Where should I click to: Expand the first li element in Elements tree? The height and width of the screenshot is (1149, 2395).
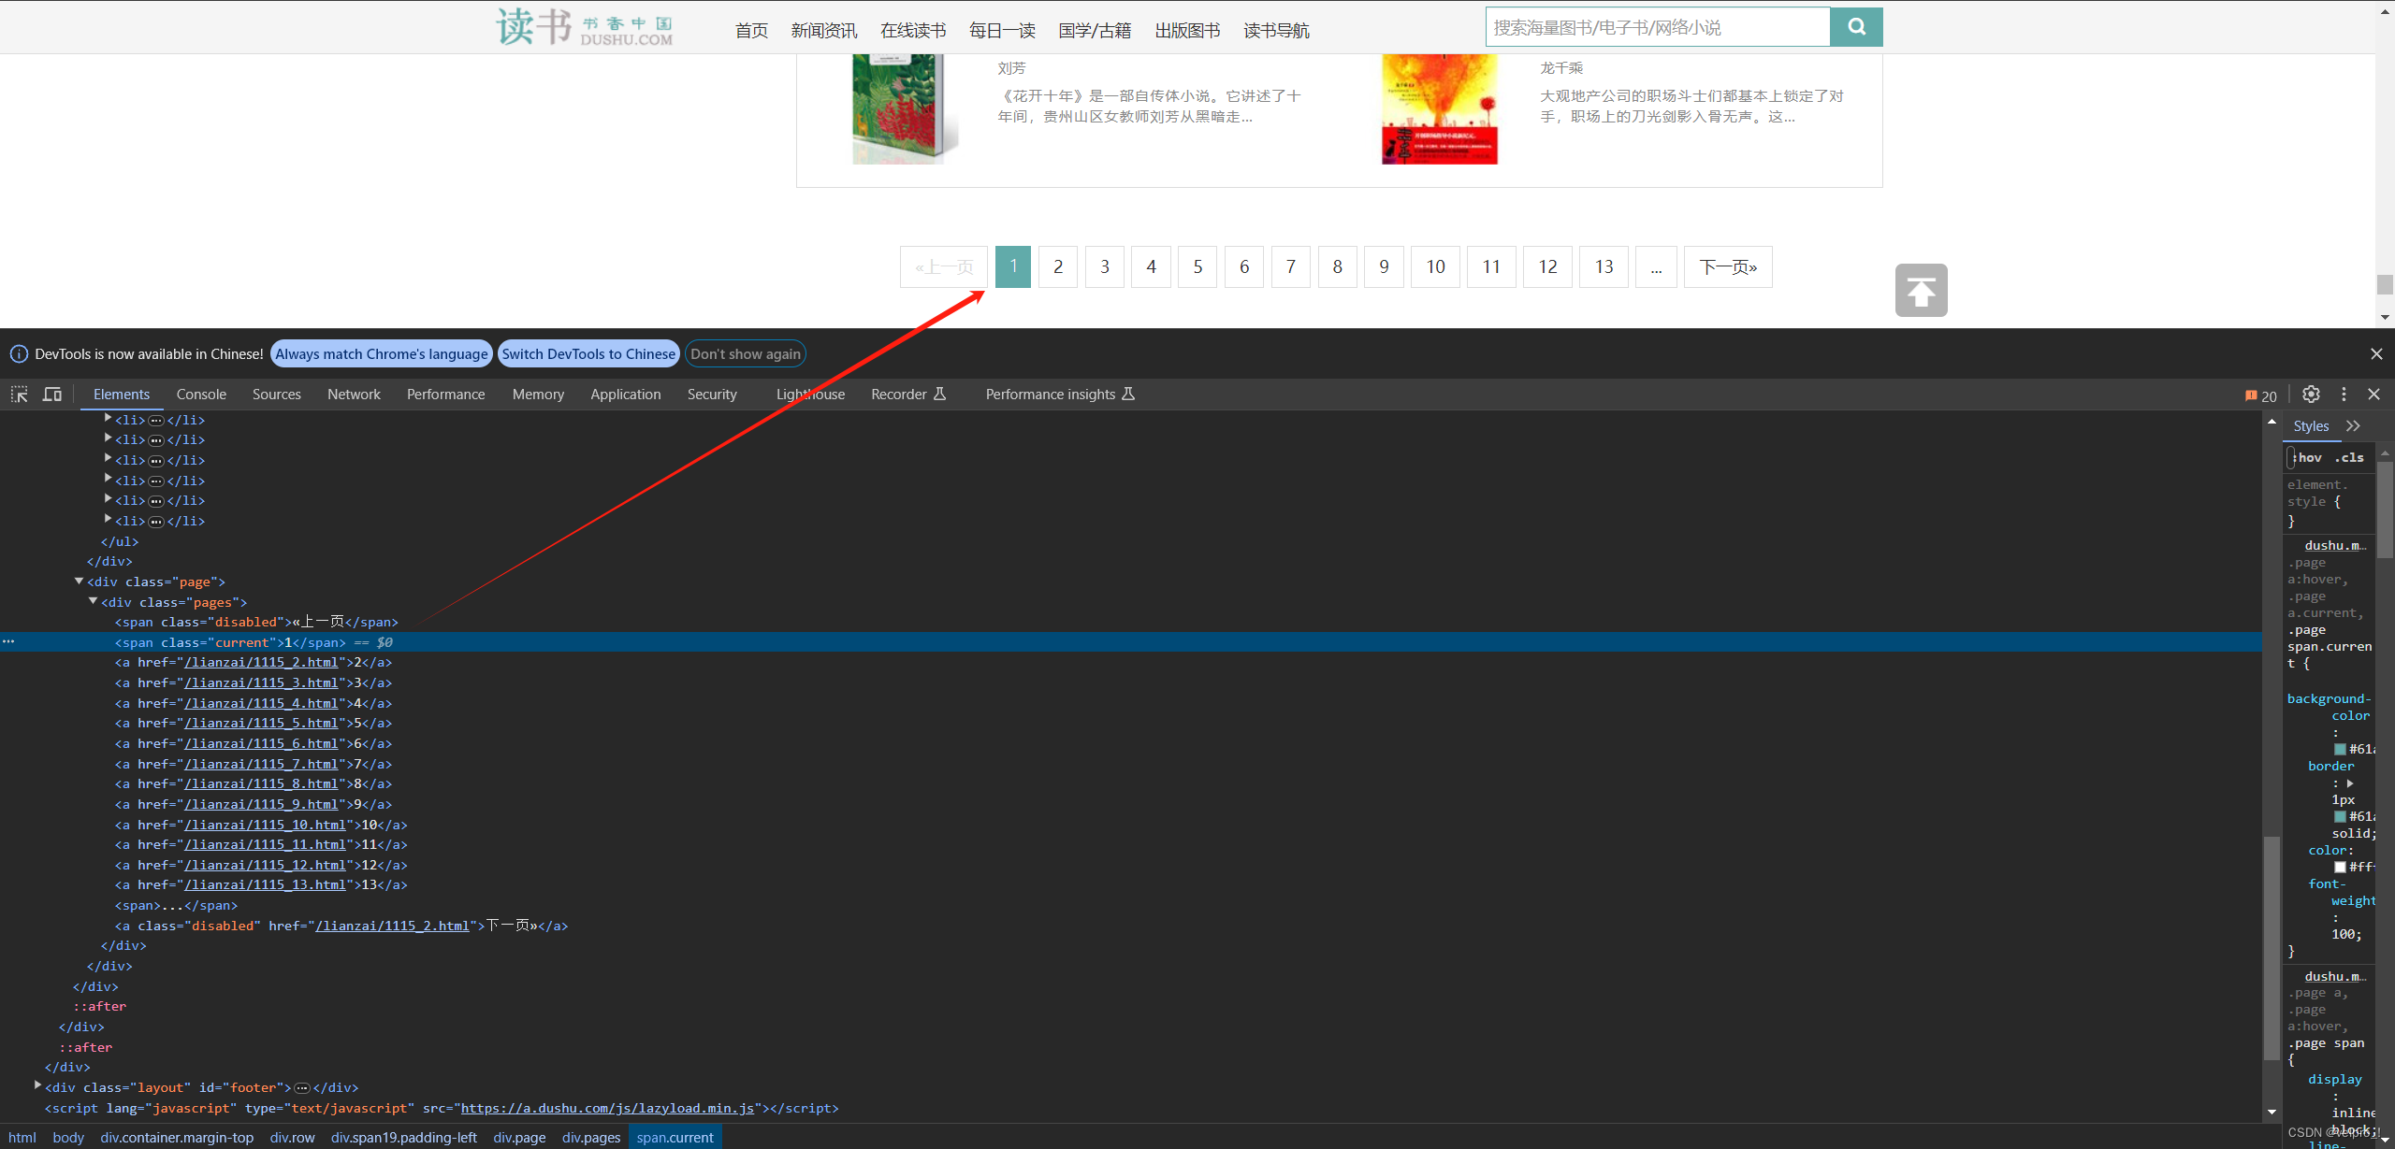(108, 420)
